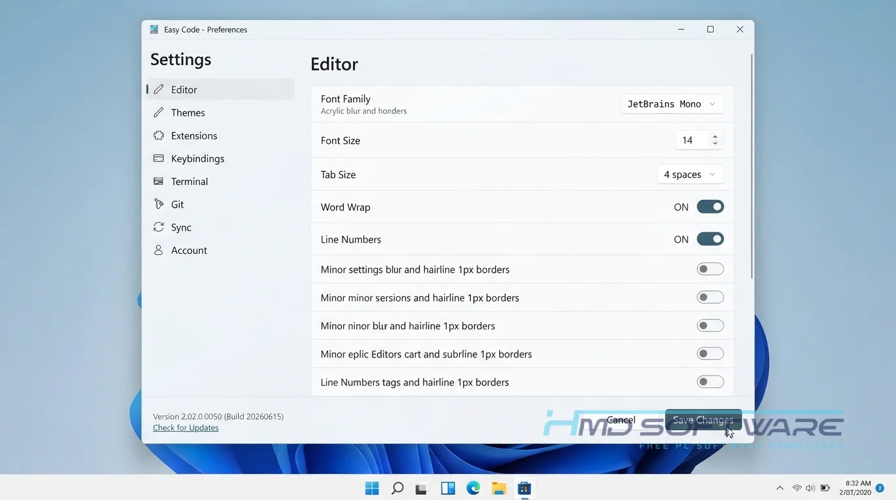Turn off the Line Numbers toggle
Image resolution: width=896 pixels, height=500 pixels.
710,239
